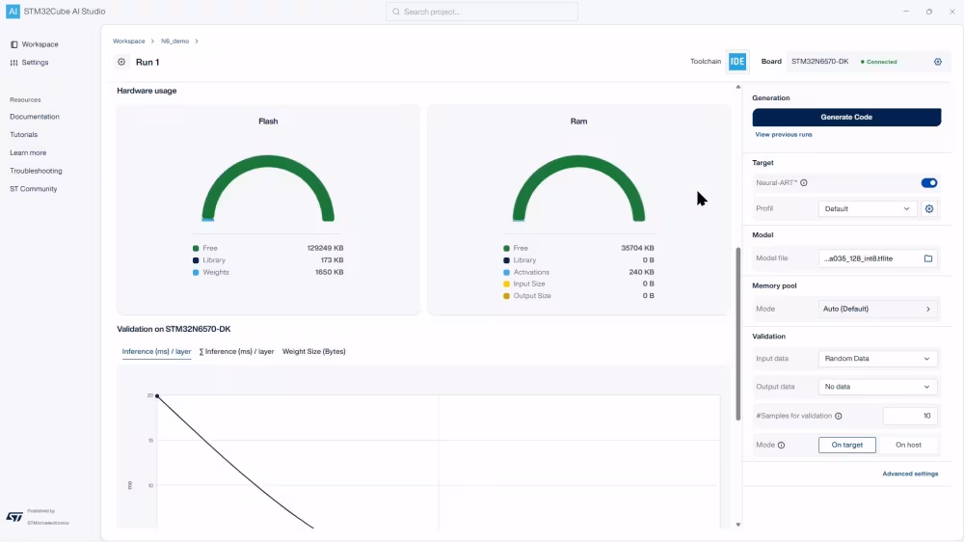Open Settings in the left sidebar
Image resolution: width=964 pixels, height=542 pixels.
pos(35,63)
